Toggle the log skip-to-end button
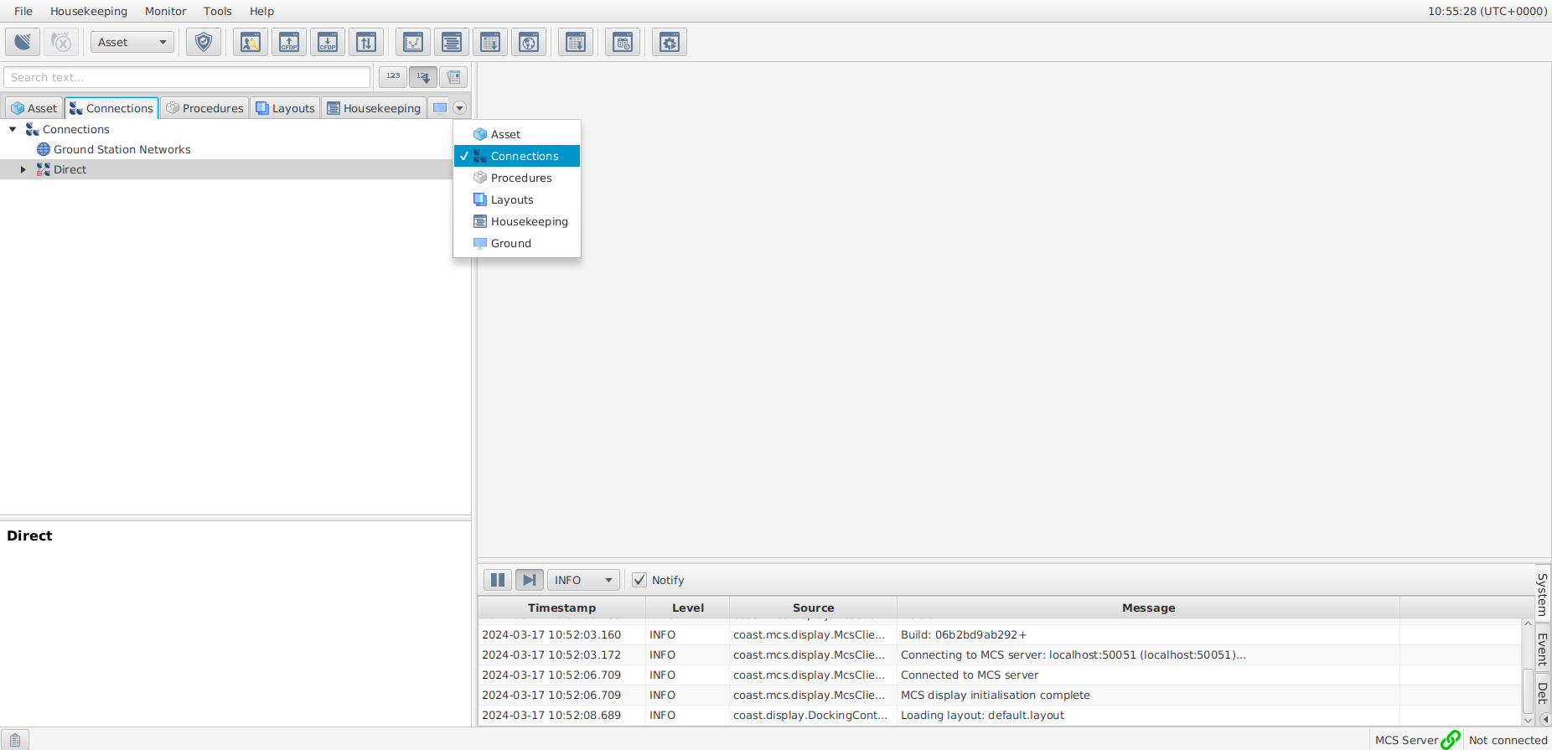The image size is (1552, 750). click(x=530, y=580)
